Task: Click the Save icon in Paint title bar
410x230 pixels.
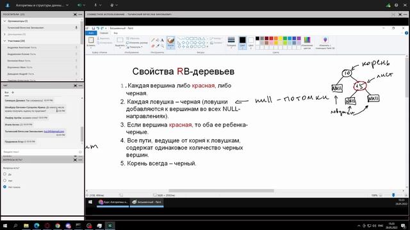Action: click(93, 28)
